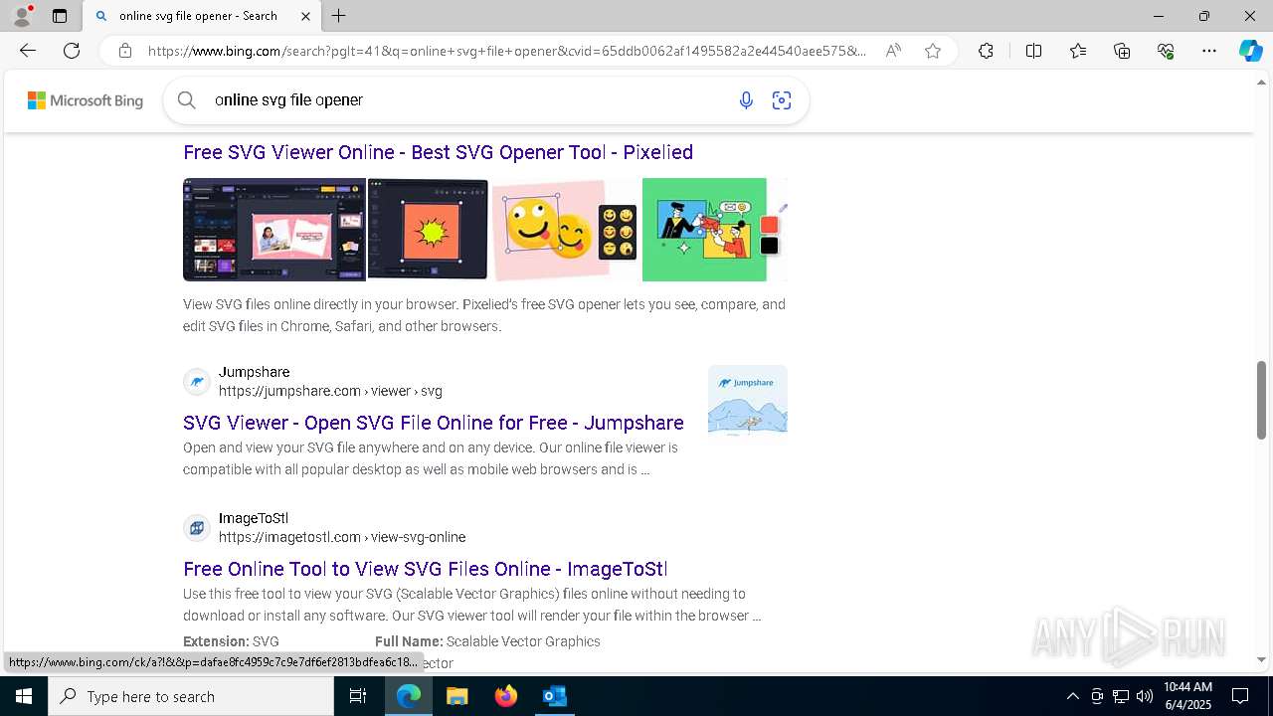
Task: Click the address bar URL
Action: coord(507,51)
